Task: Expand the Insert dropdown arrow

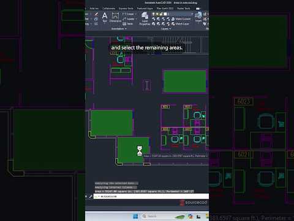Action: pyautogui.click(x=198, y=23)
